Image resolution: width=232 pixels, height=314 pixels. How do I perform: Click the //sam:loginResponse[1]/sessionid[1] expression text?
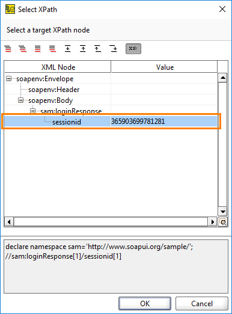point(63,256)
